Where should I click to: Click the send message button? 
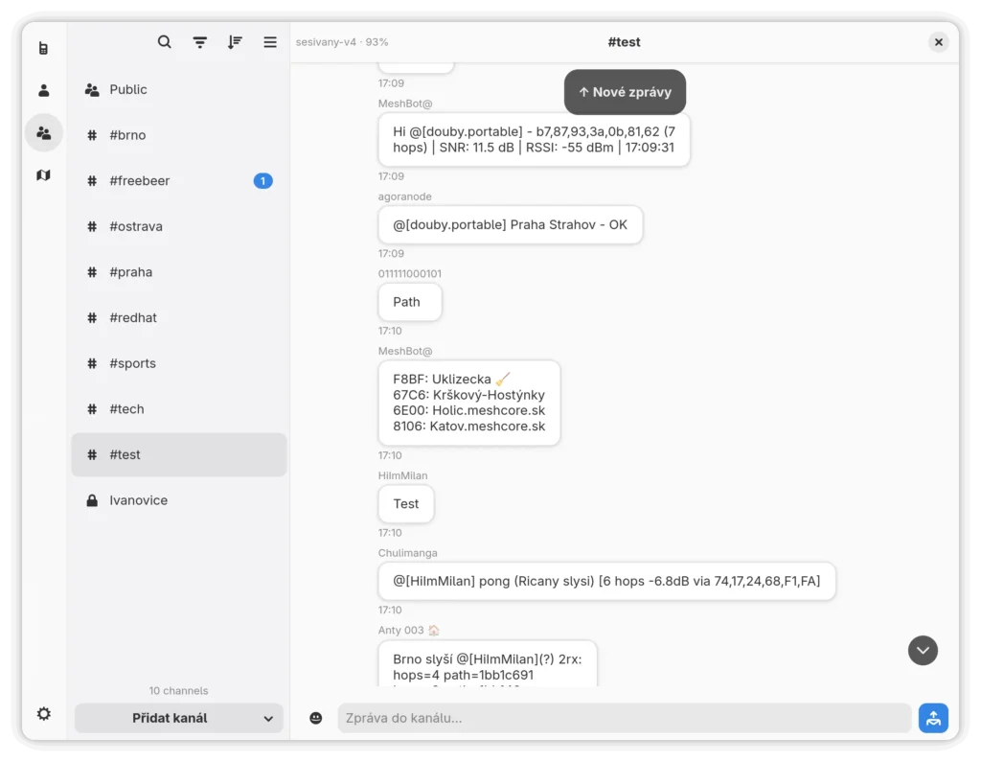click(x=933, y=718)
